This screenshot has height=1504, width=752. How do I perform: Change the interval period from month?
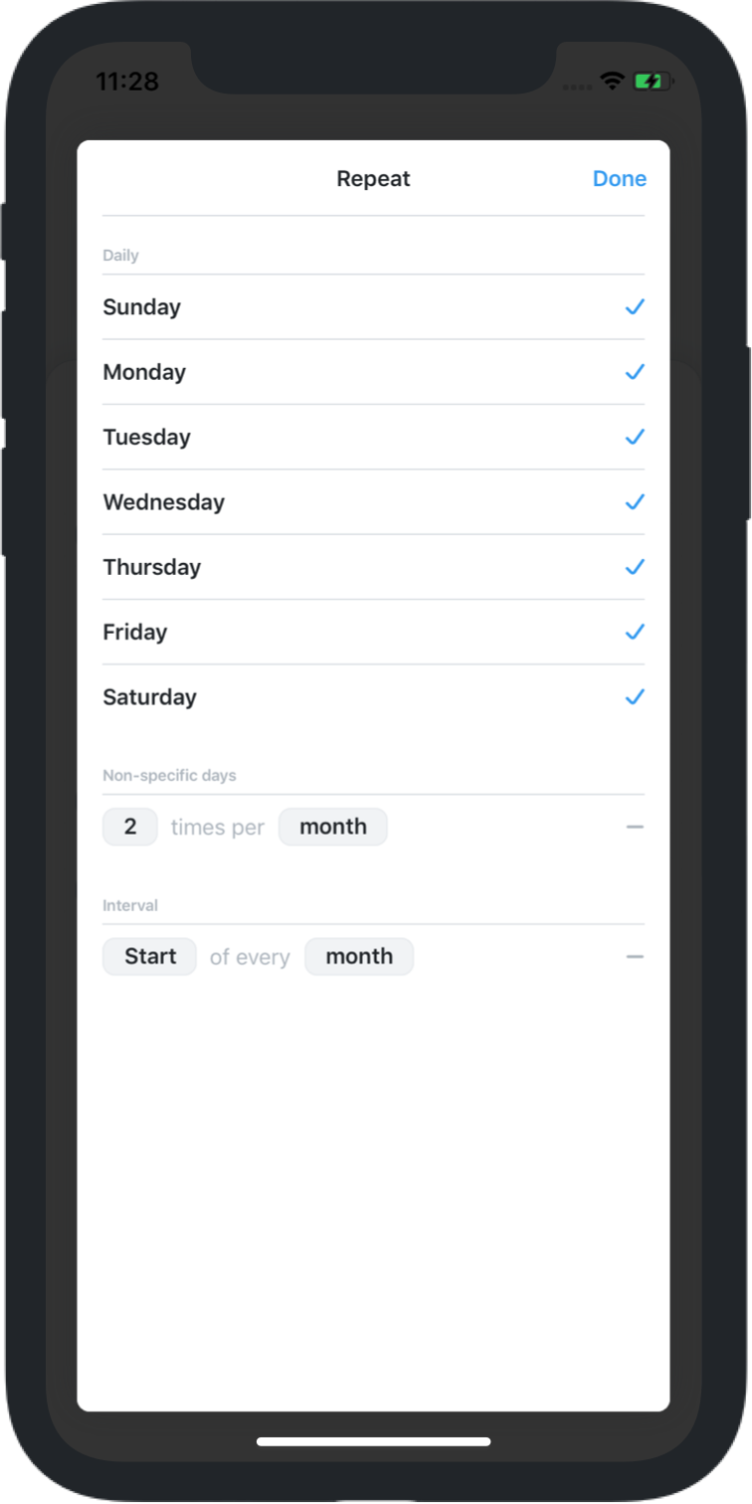pyautogui.click(x=358, y=956)
